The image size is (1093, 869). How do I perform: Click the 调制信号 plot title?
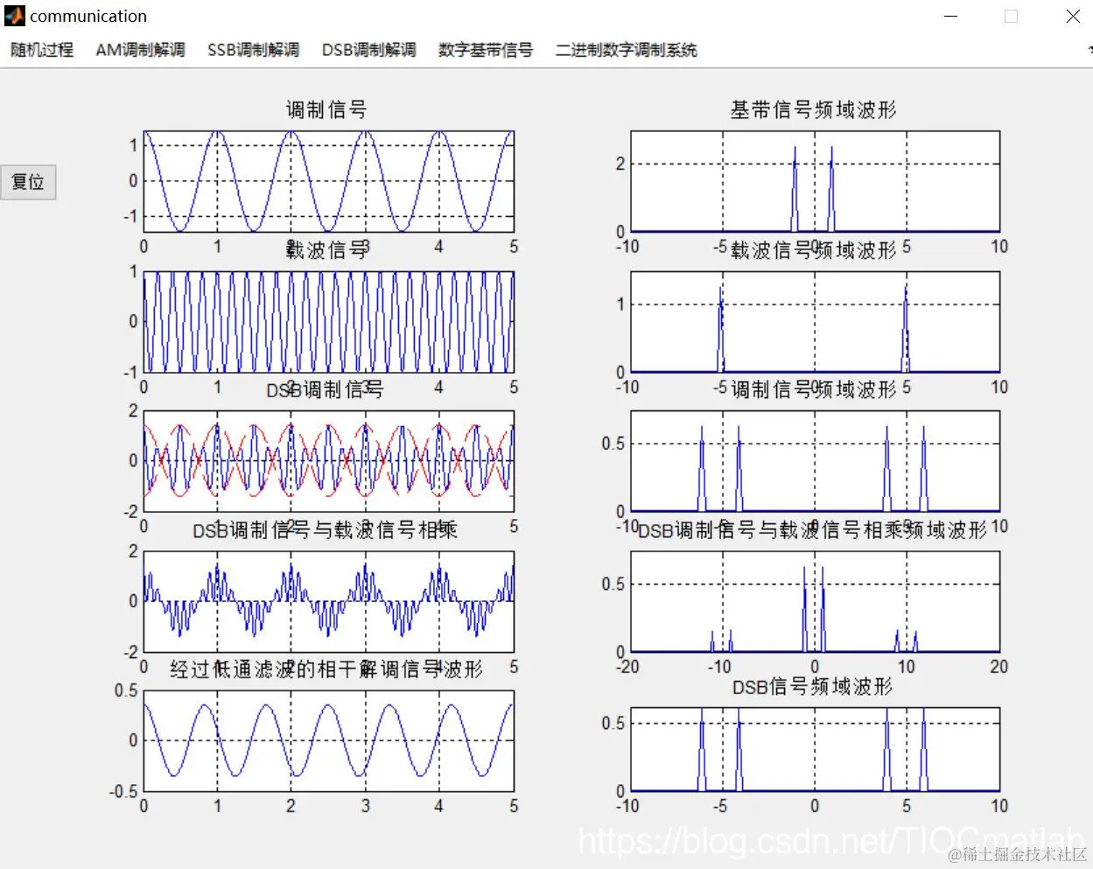coord(326,109)
